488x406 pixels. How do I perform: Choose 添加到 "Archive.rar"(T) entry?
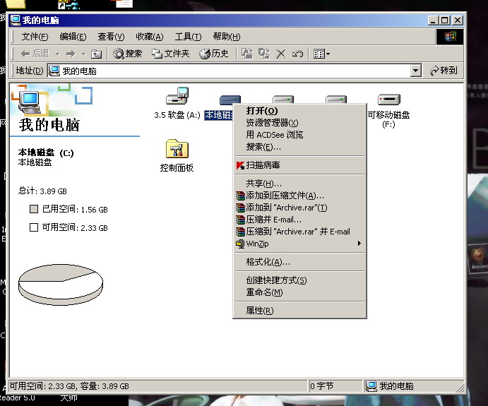click(299, 208)
